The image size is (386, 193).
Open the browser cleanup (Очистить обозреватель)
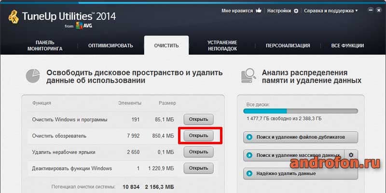coord(198,136)
